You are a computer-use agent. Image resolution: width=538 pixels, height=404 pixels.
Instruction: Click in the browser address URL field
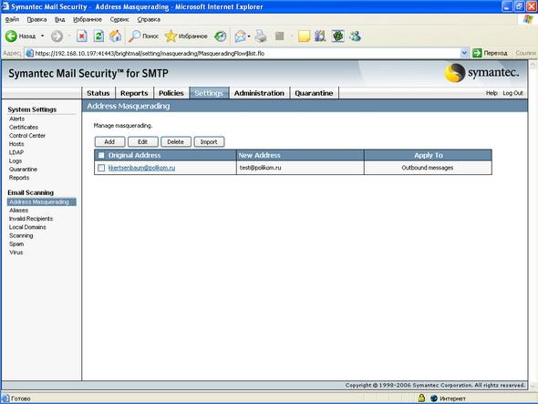coord(247,53)
